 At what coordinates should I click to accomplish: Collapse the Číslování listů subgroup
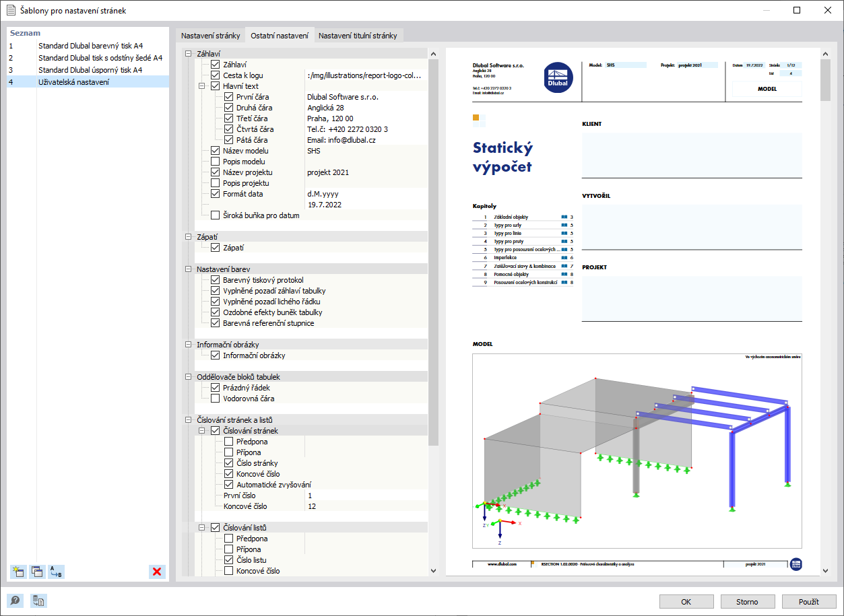pyautogui.click(x=201, y=528)
